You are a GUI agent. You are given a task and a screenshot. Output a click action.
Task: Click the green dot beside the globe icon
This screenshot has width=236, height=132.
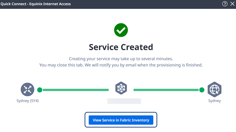[202, 90]
